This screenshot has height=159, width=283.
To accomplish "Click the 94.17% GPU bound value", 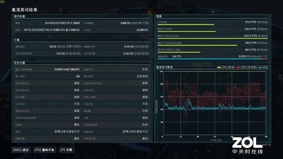I will click(177, 57).
